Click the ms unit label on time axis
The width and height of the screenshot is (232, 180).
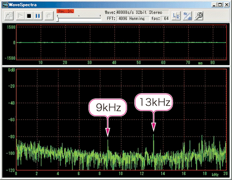pyautogui.click(x=200, y=63)
